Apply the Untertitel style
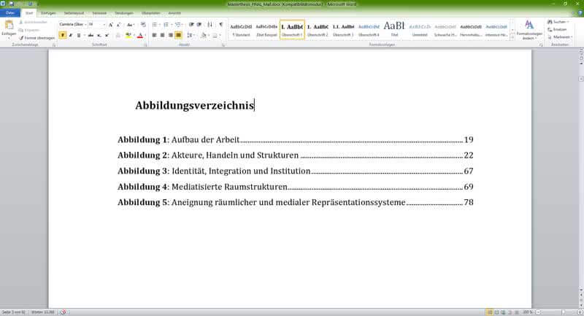Screen dimensions: 584x316 pos(420,30)
